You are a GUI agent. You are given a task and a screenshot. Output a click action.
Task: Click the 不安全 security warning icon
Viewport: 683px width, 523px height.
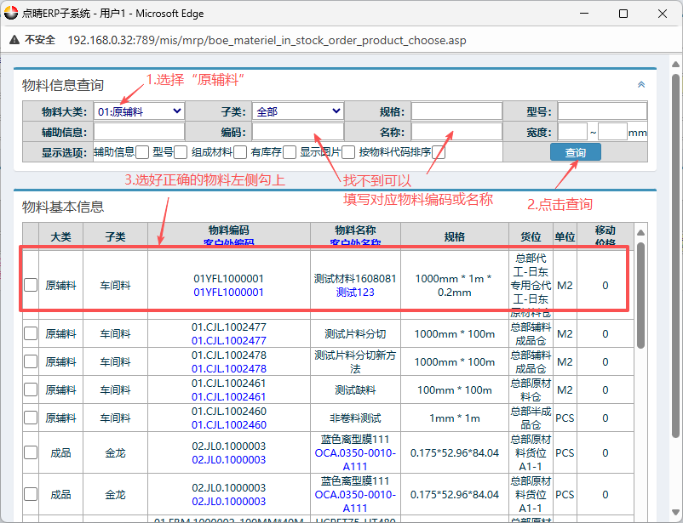pos(17,40)
